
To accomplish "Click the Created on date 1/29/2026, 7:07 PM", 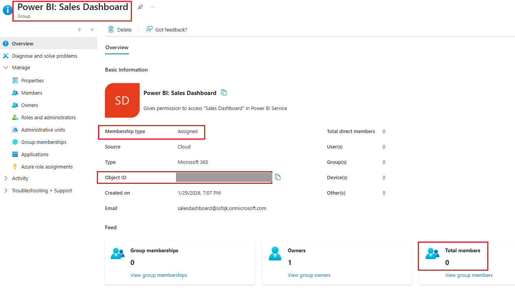I will coord(199,193).
